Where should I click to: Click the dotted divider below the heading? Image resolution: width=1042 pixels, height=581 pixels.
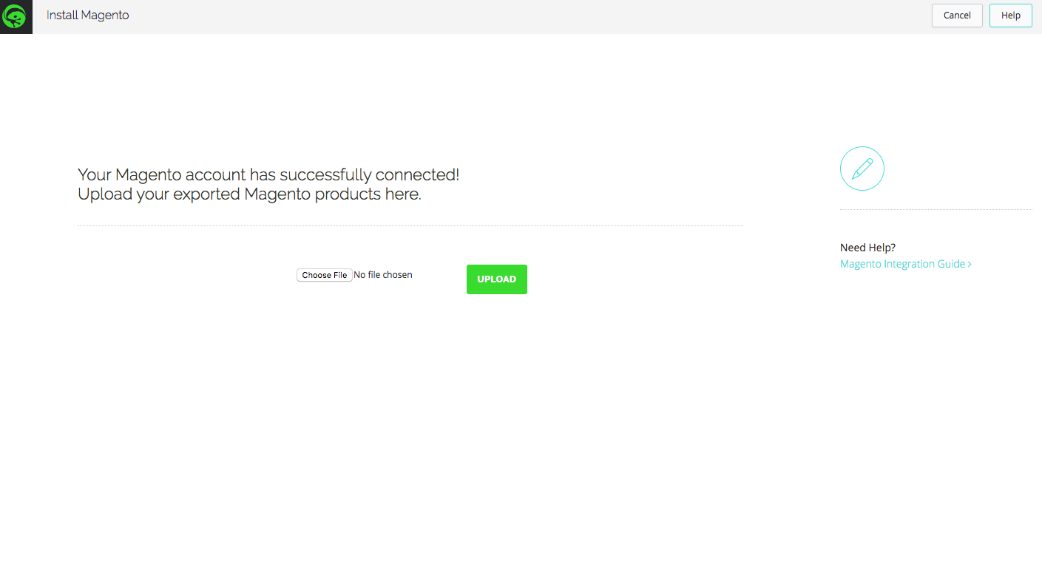click(x=410, y=225)
